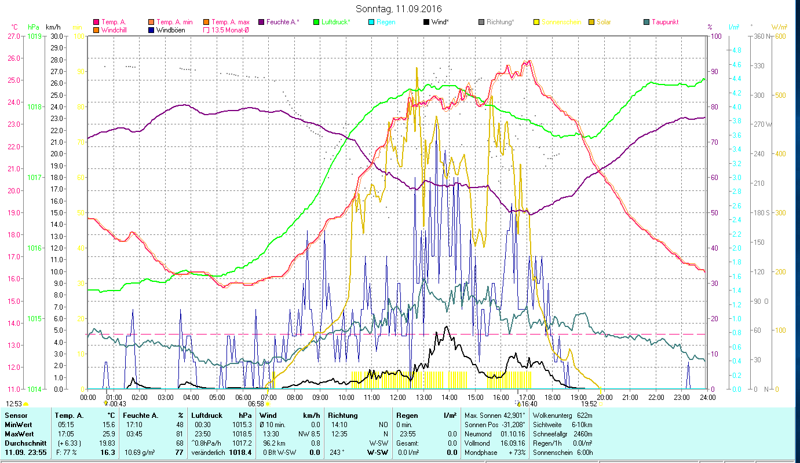Image resolution: width=800 pixels, height=463 pixels.
Task: Select the MaxWert row label
Action: (20, 434)
